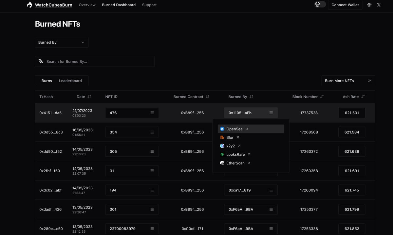
Task: Open menu icon for burner 0xca17...819
Action: pos(271,190)
